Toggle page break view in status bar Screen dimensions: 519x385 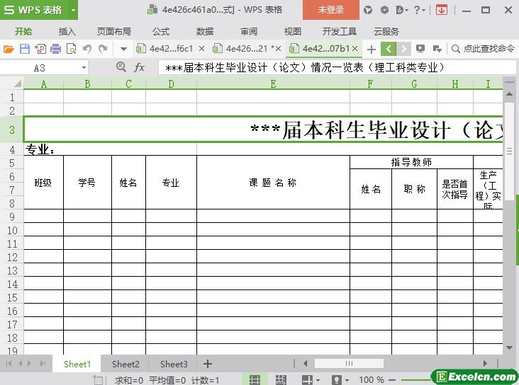[281, 380]
